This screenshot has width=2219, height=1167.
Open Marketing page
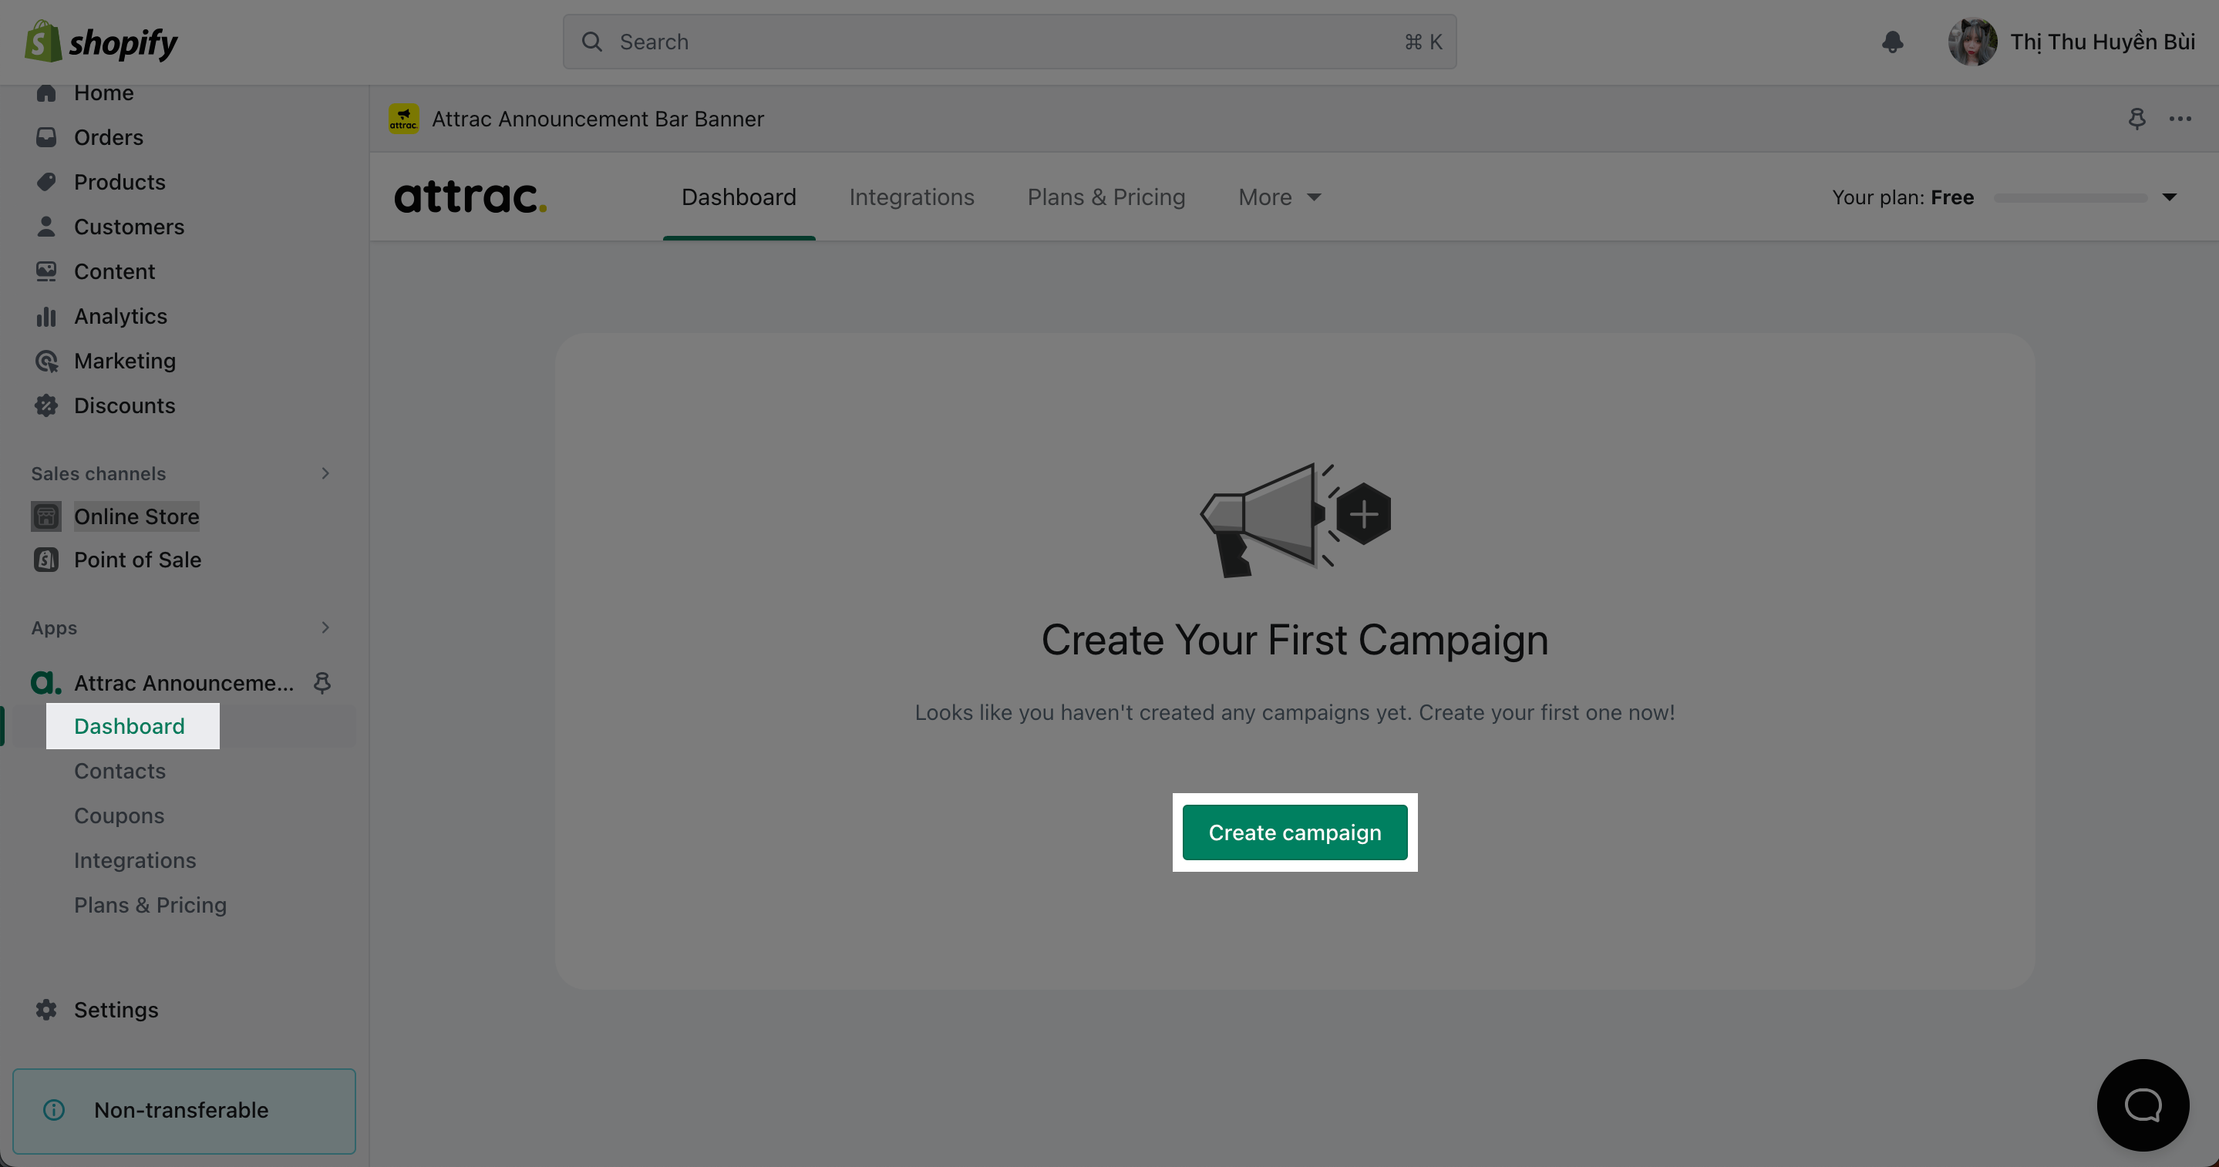pyautogui.click(x=125, y=361)
